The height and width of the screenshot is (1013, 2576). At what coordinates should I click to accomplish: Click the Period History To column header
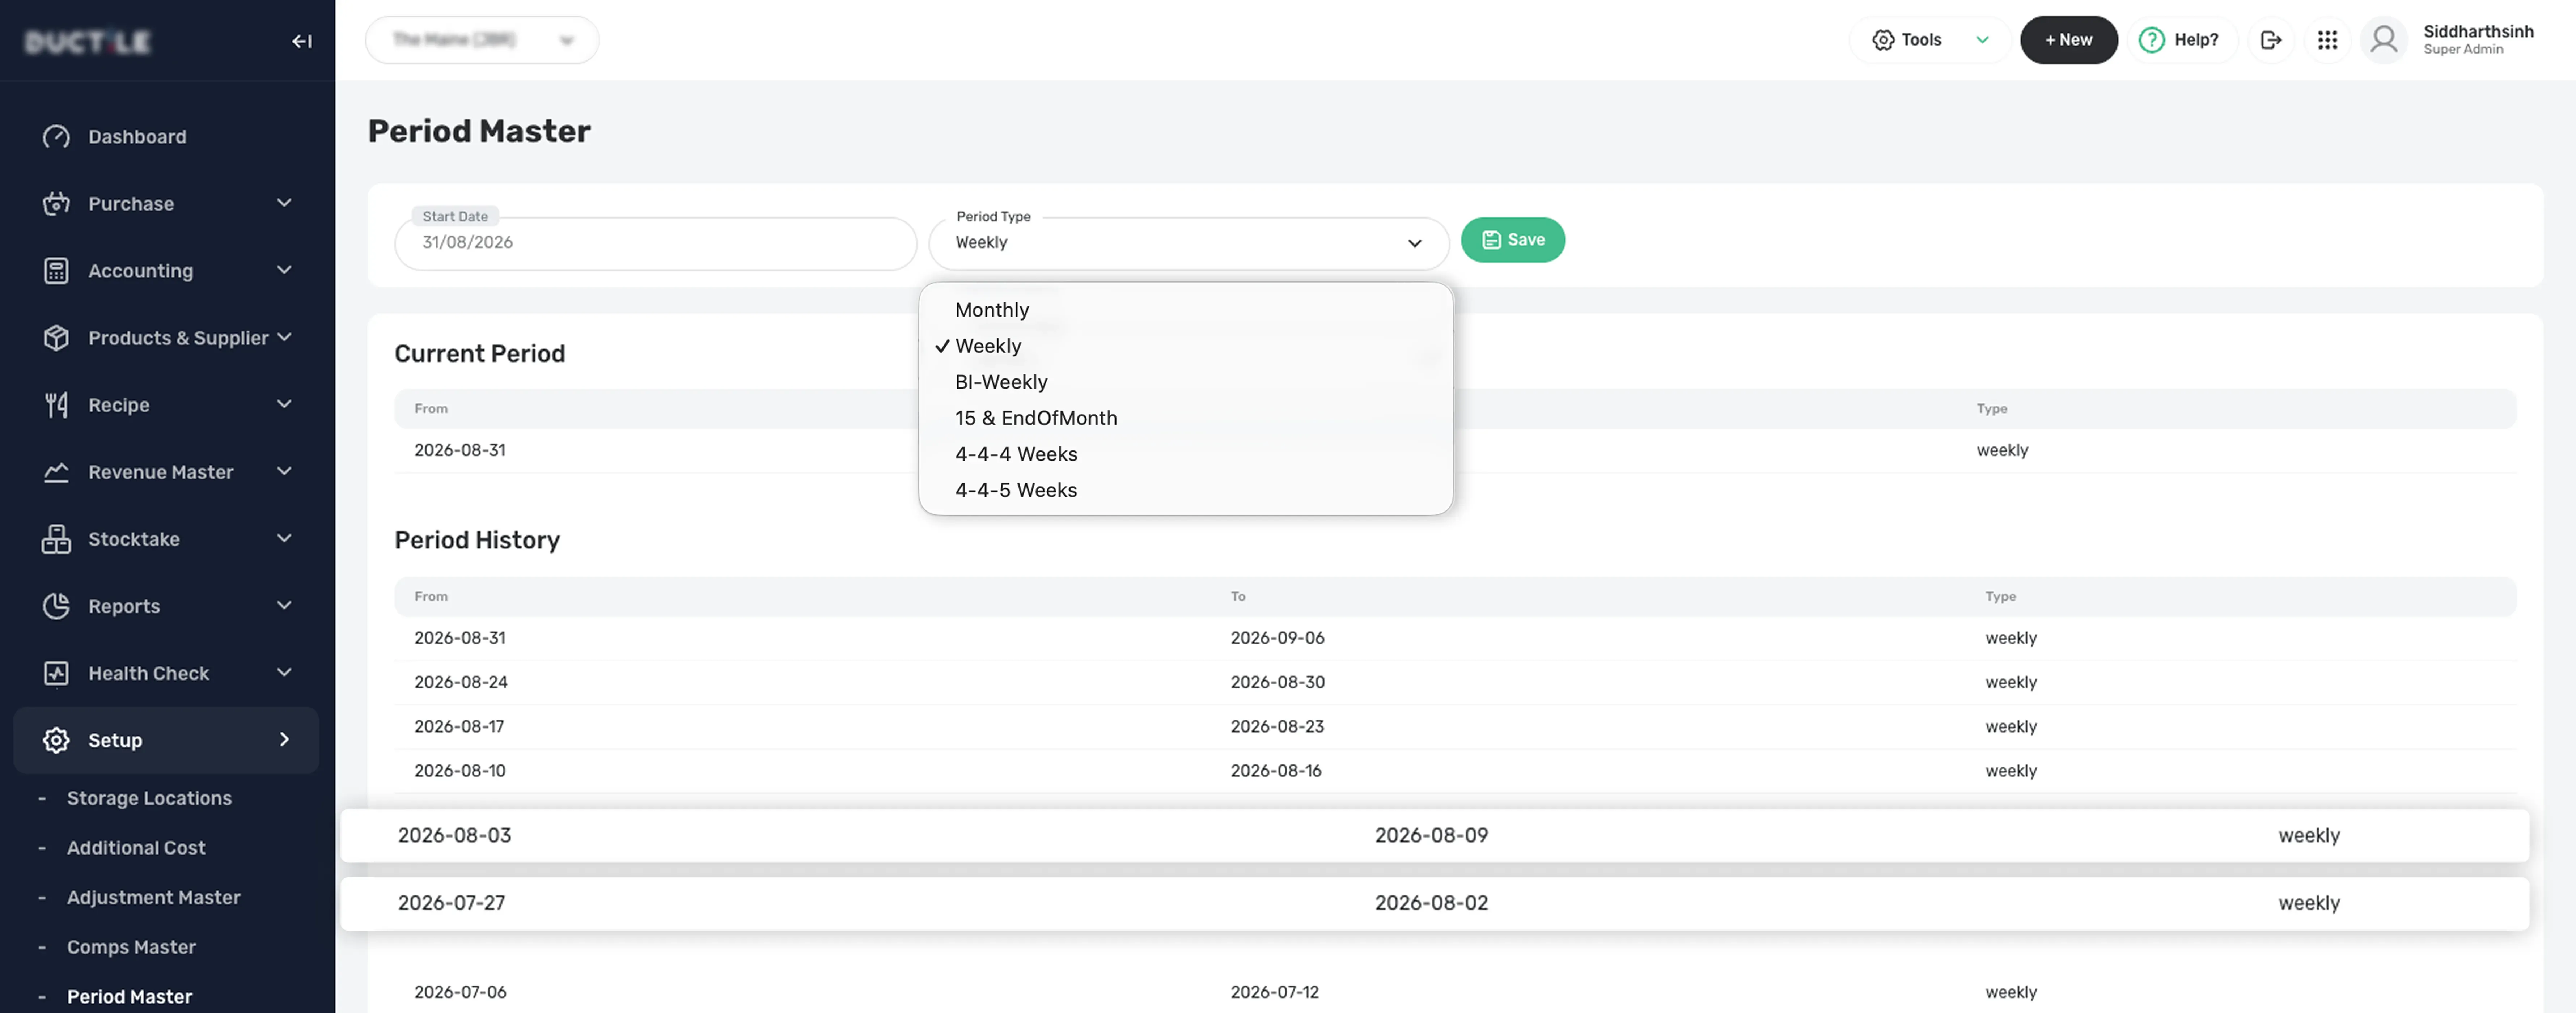coord(1238,597)
